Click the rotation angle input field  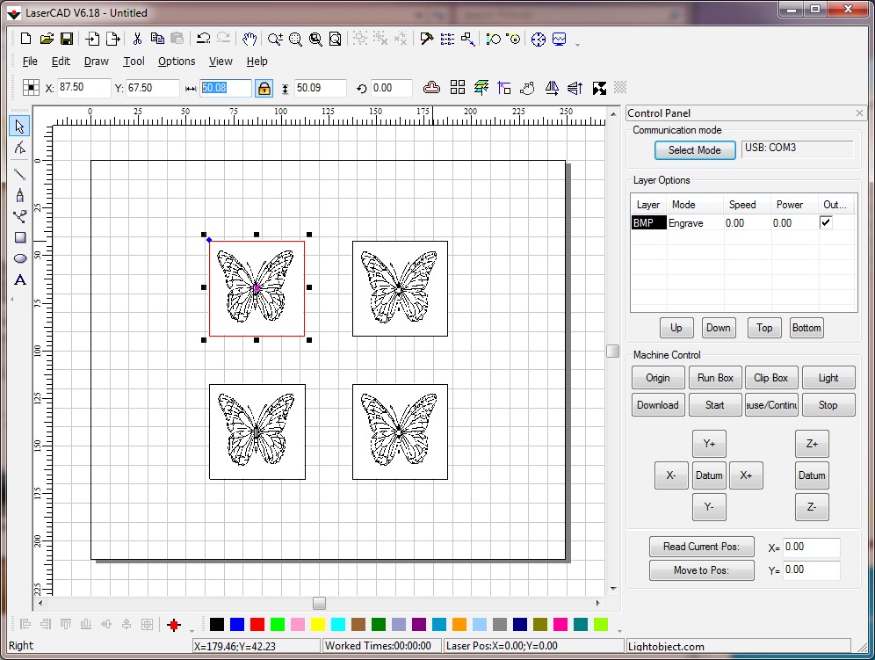pyautogui.click(x=391, y=88)
